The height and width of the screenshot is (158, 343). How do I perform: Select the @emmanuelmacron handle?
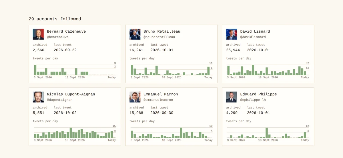pos(158,100)
